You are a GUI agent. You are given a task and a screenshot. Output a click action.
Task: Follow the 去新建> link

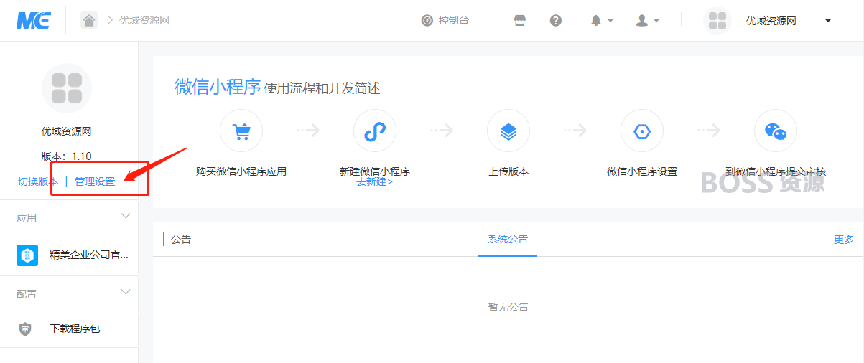click(375, 182)
